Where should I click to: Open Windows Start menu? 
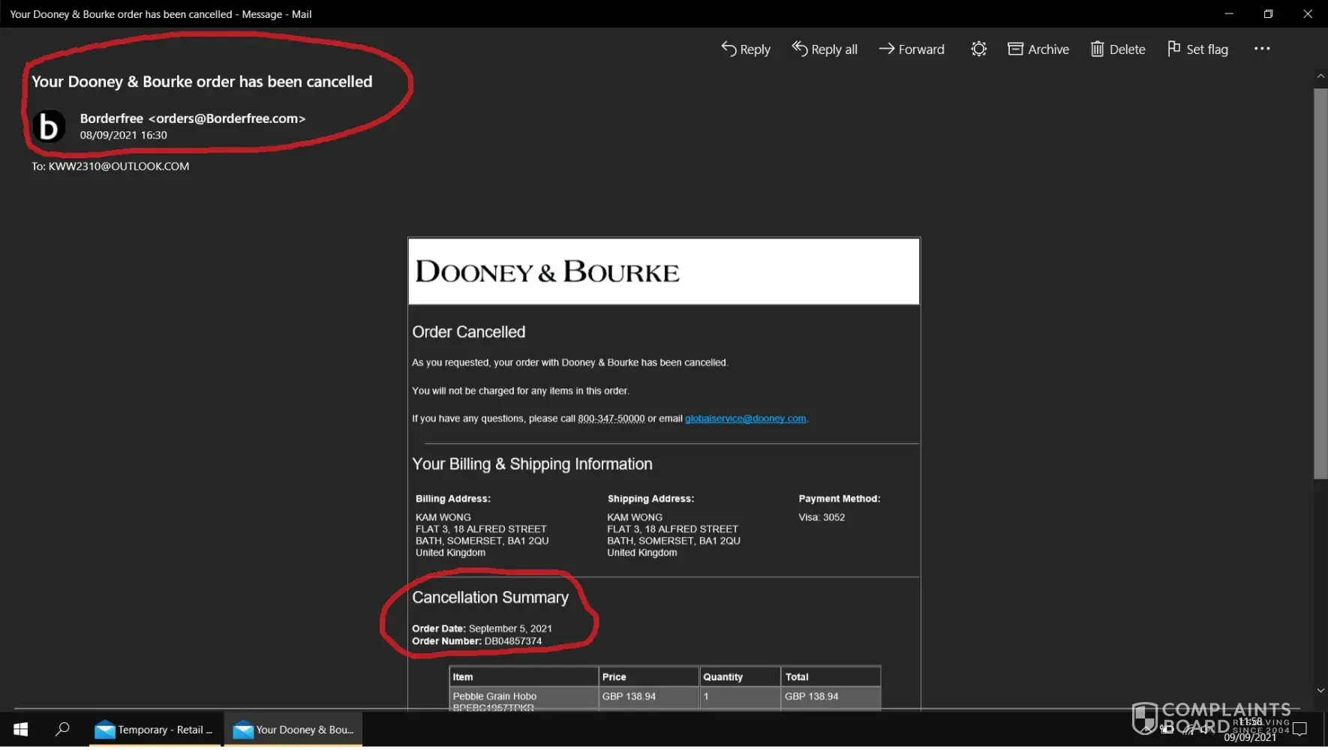pos(21,730)
